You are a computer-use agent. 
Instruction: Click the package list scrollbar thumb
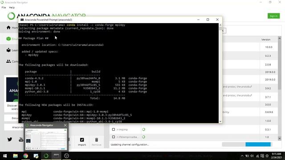tap(280, 65)
